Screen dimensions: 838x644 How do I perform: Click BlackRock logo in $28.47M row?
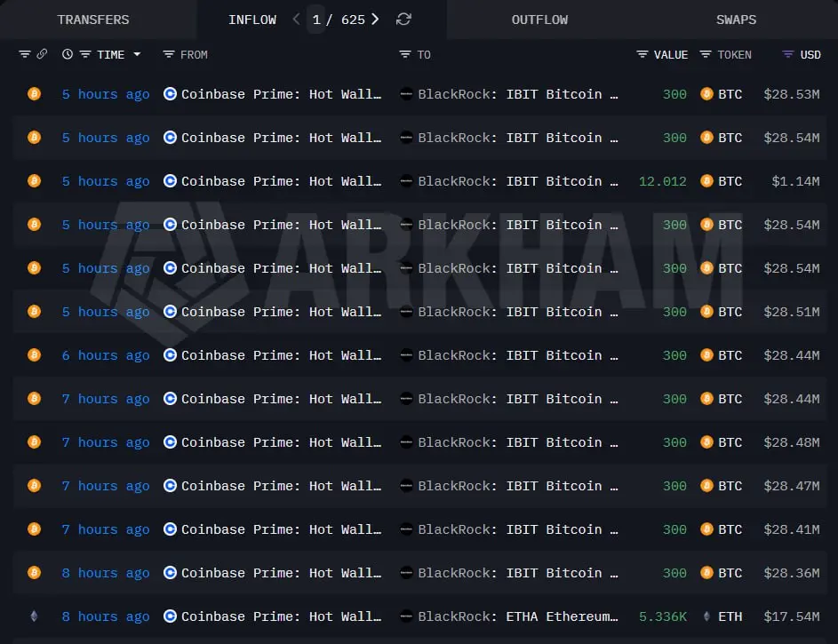[406, 486]
